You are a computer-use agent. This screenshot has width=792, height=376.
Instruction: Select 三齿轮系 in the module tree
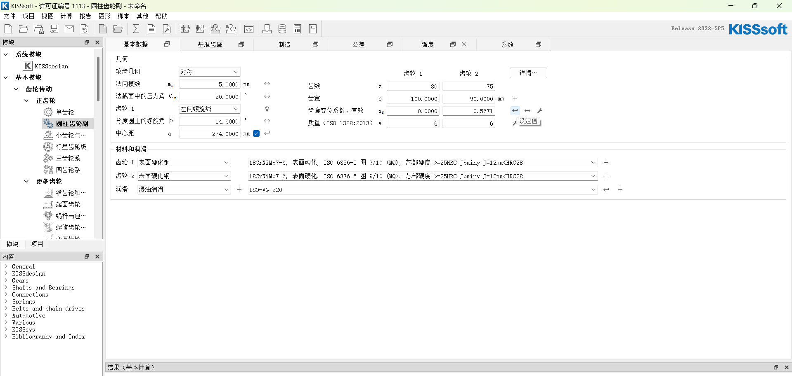[x=68, y=158]
